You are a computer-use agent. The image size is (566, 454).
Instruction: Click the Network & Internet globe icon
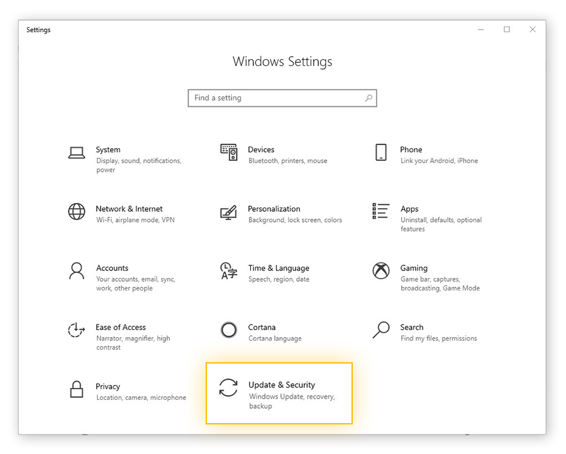click(x=77, y=211)
